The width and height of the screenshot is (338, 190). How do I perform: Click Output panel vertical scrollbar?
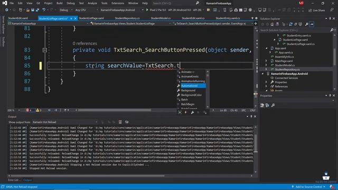[256, 143]
